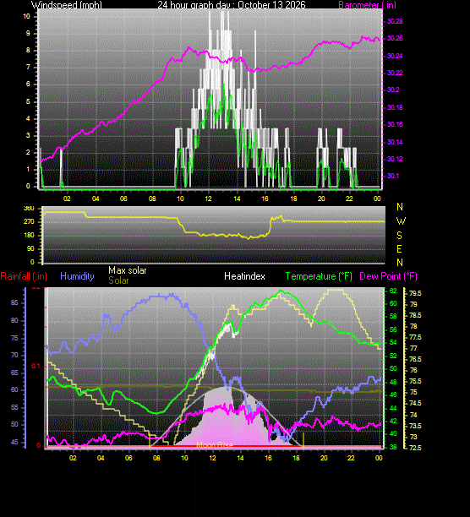This screenshot has height=517, width=470.
Task: Click the 12 hour tick on wind graph
Action: (x=208, y=199)
